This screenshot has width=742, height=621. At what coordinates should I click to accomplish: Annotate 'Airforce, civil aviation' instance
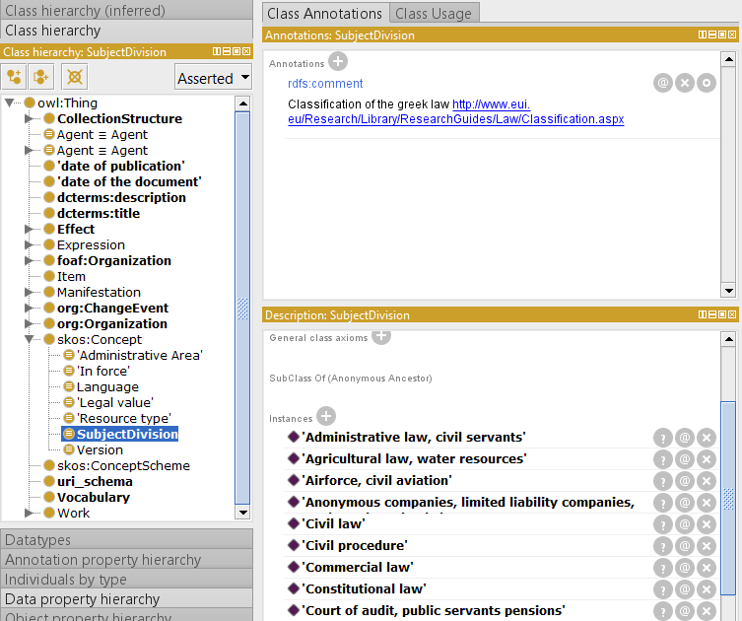pos(684,481)
